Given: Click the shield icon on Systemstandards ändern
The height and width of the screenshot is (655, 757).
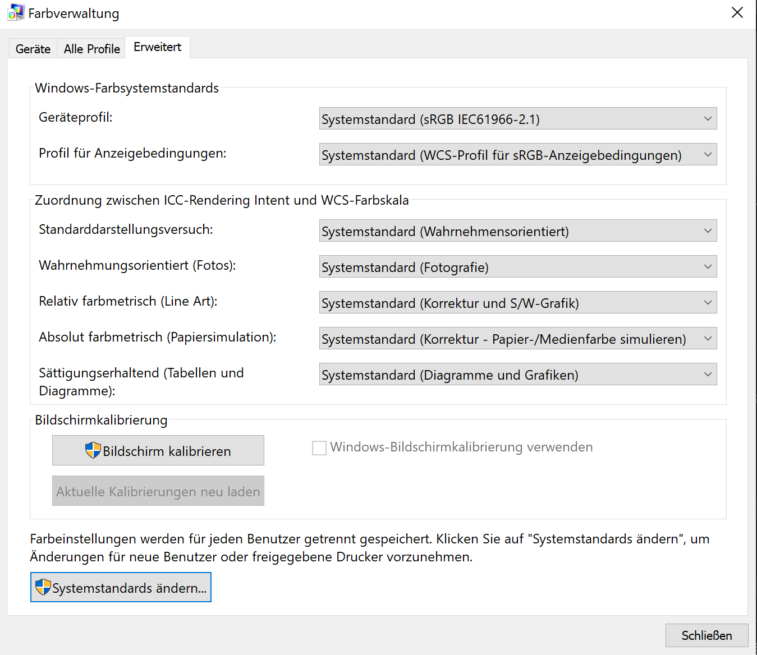Looking at the screenshot, I should tap(43, 587).
